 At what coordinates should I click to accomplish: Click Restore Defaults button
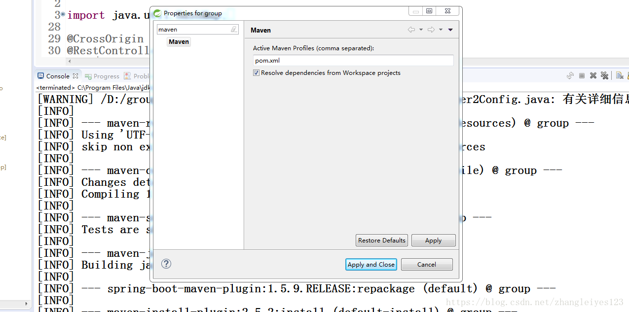[x=382, y=241]
